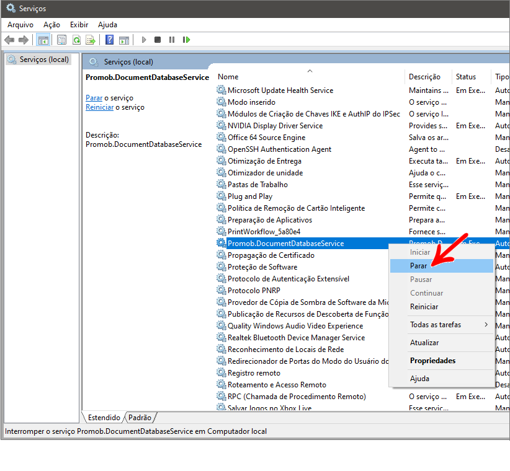The height and width of the screenshot is (471, 510).
Task: Click gear icon beside Protocolo PNRP
Action: click(x=221, y=291)
